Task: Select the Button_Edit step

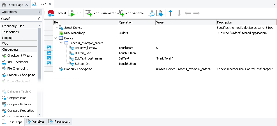Action: coord(80,53)
